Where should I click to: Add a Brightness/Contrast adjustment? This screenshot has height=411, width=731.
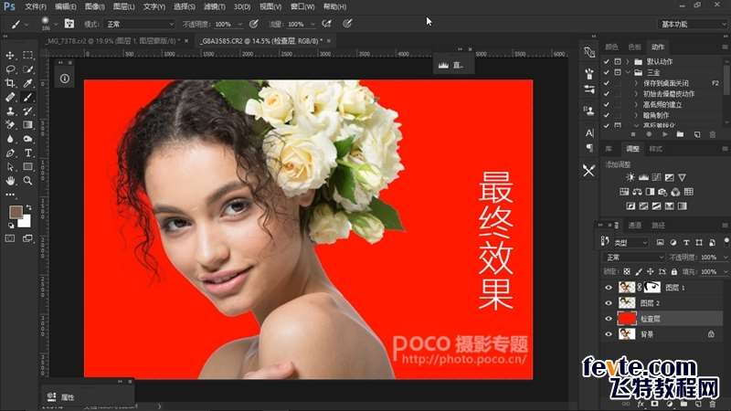click(630, 177)
